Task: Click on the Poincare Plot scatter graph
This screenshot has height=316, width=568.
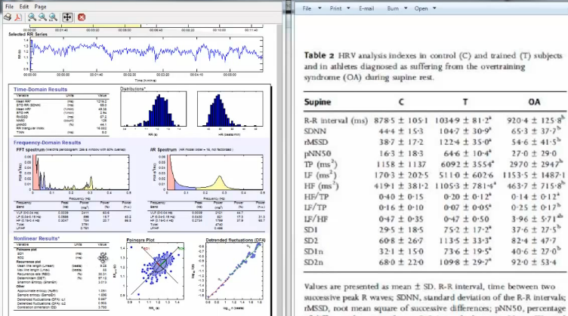Action: coord(155,270)
